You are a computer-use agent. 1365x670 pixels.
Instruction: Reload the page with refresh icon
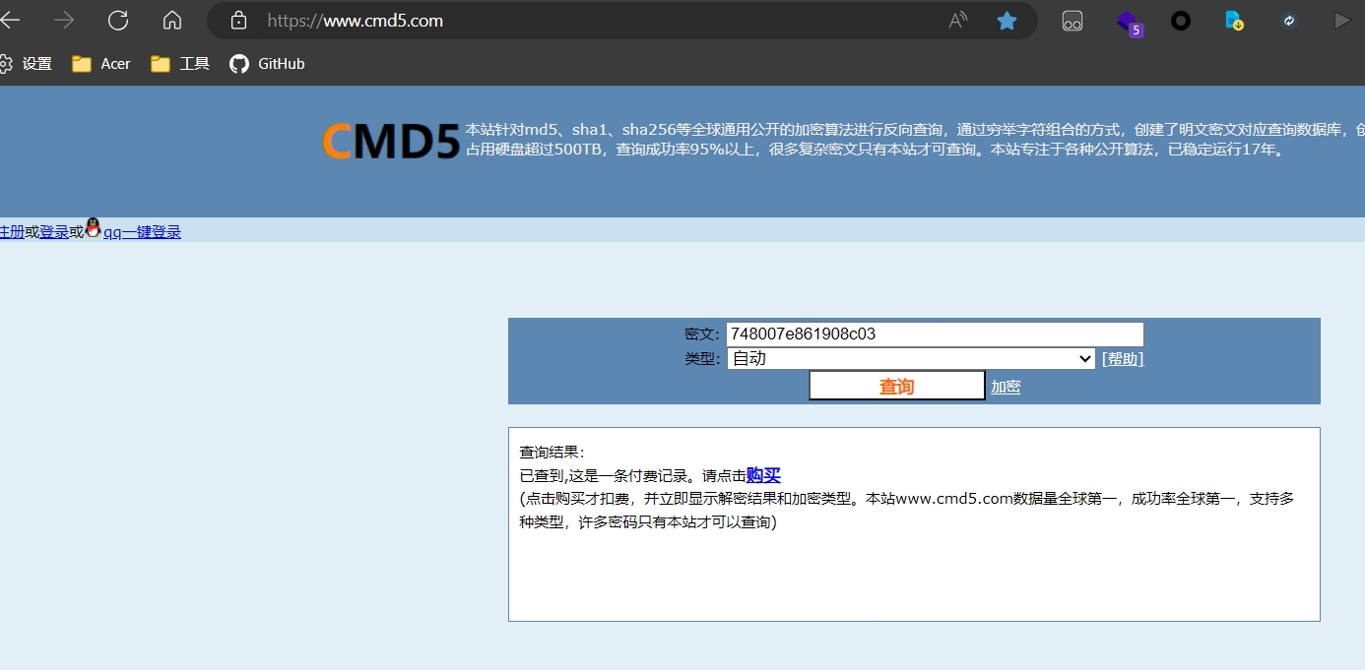click(x=118, y=21)
